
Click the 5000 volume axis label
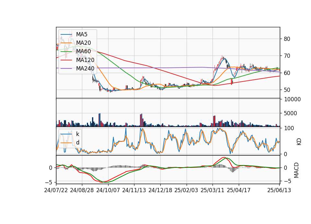click(x=291, y=114)
